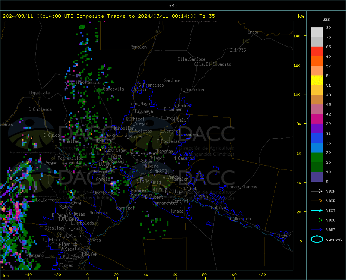346x280 pixels.
Task: Click the MENDOZA city label
Action: click(103, 141)
